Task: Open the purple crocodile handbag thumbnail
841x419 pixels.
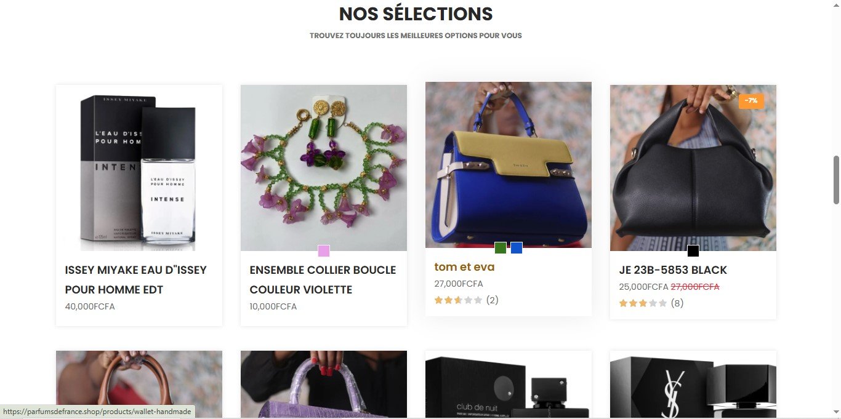Action: tap(324, 385)
